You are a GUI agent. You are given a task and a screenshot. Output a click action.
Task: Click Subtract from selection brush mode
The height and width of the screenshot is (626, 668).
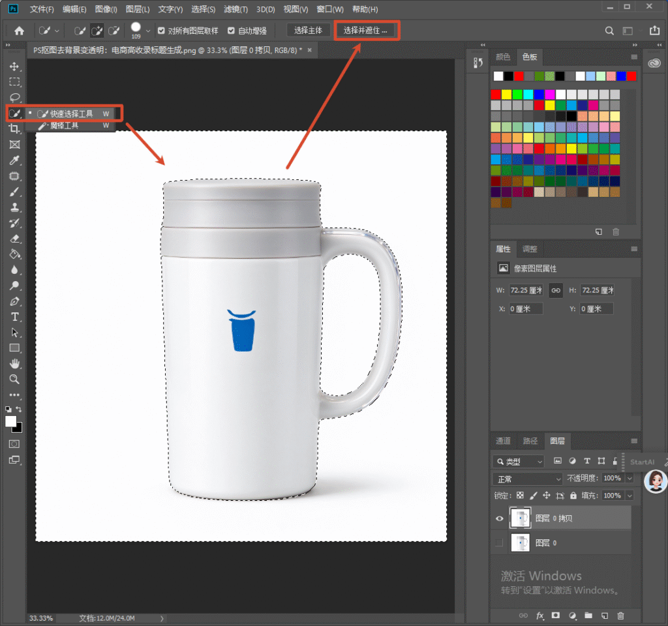(x=114, y=31)
